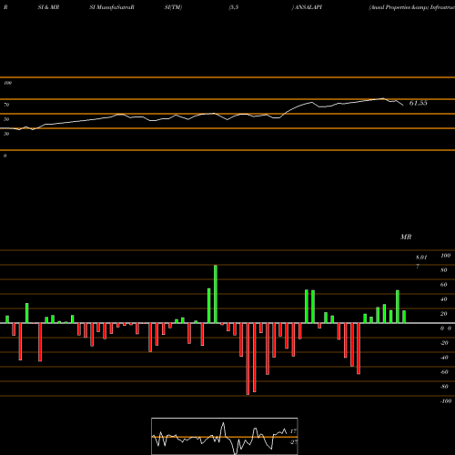Click the 80 label on MR right axis

click(444, 270)
